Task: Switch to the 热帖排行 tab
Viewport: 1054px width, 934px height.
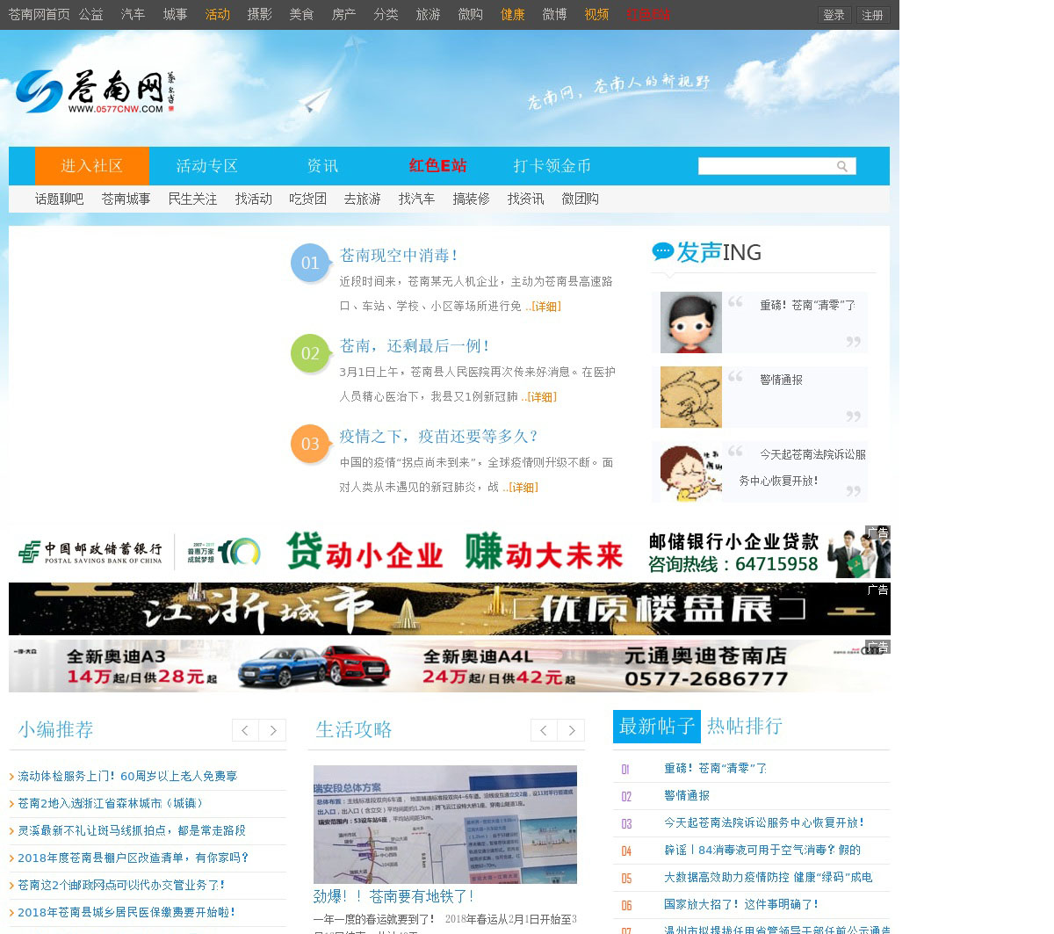Action: click(x=744, y=726)
